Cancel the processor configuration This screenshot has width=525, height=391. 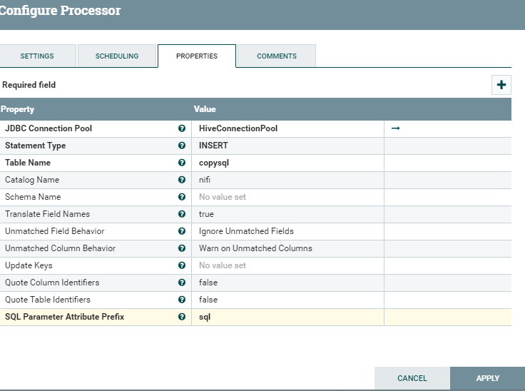point(412,378)
